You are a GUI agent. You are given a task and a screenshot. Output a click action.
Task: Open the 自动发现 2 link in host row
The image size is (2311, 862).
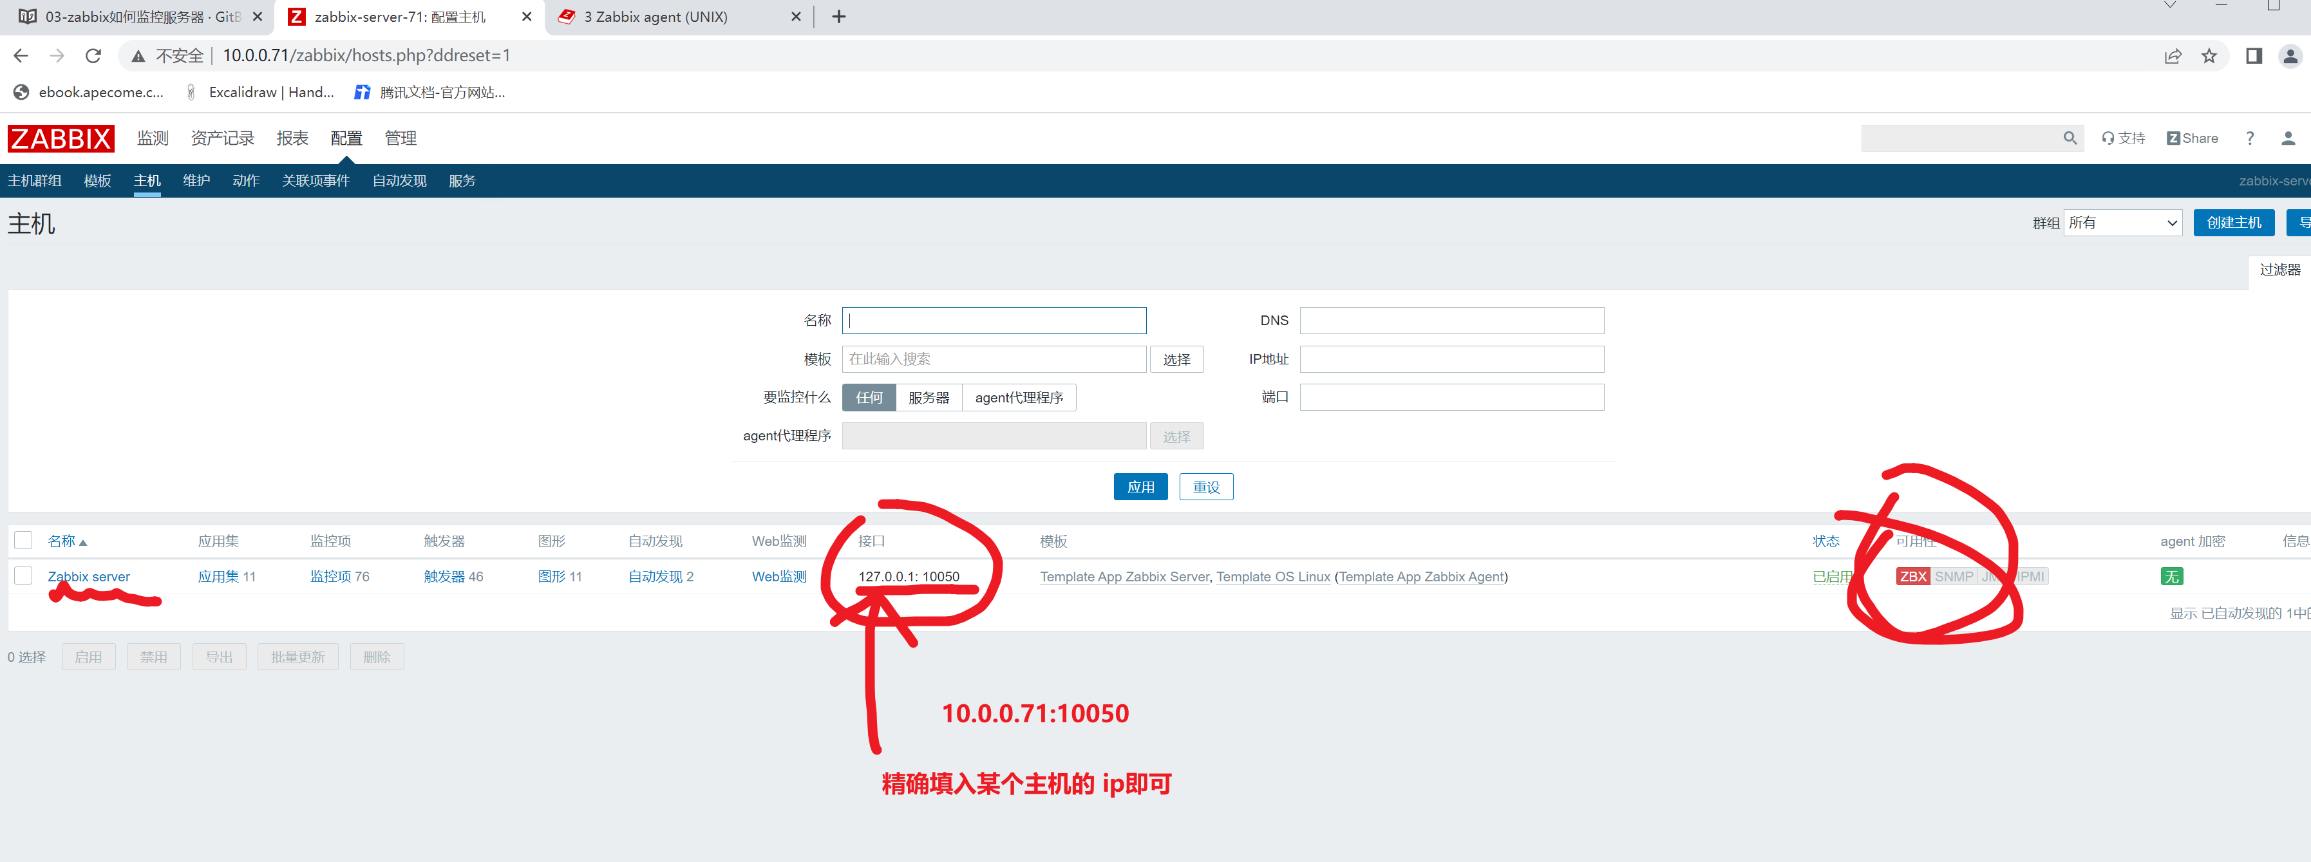(656, 577)
